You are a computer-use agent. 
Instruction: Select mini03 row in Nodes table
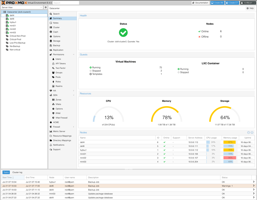tap(166, 162)
